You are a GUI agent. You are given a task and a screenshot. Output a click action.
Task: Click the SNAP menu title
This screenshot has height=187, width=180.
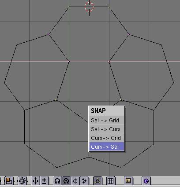point(98,111)
